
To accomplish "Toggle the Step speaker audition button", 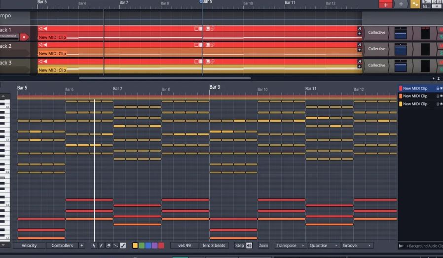I will [249, 246].
